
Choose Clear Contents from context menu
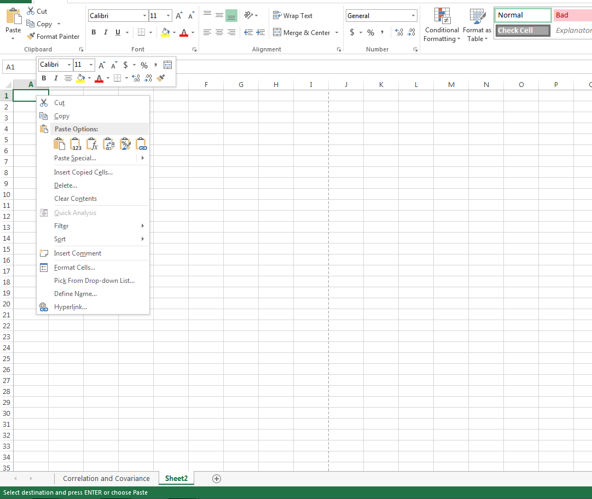point(93,199)
